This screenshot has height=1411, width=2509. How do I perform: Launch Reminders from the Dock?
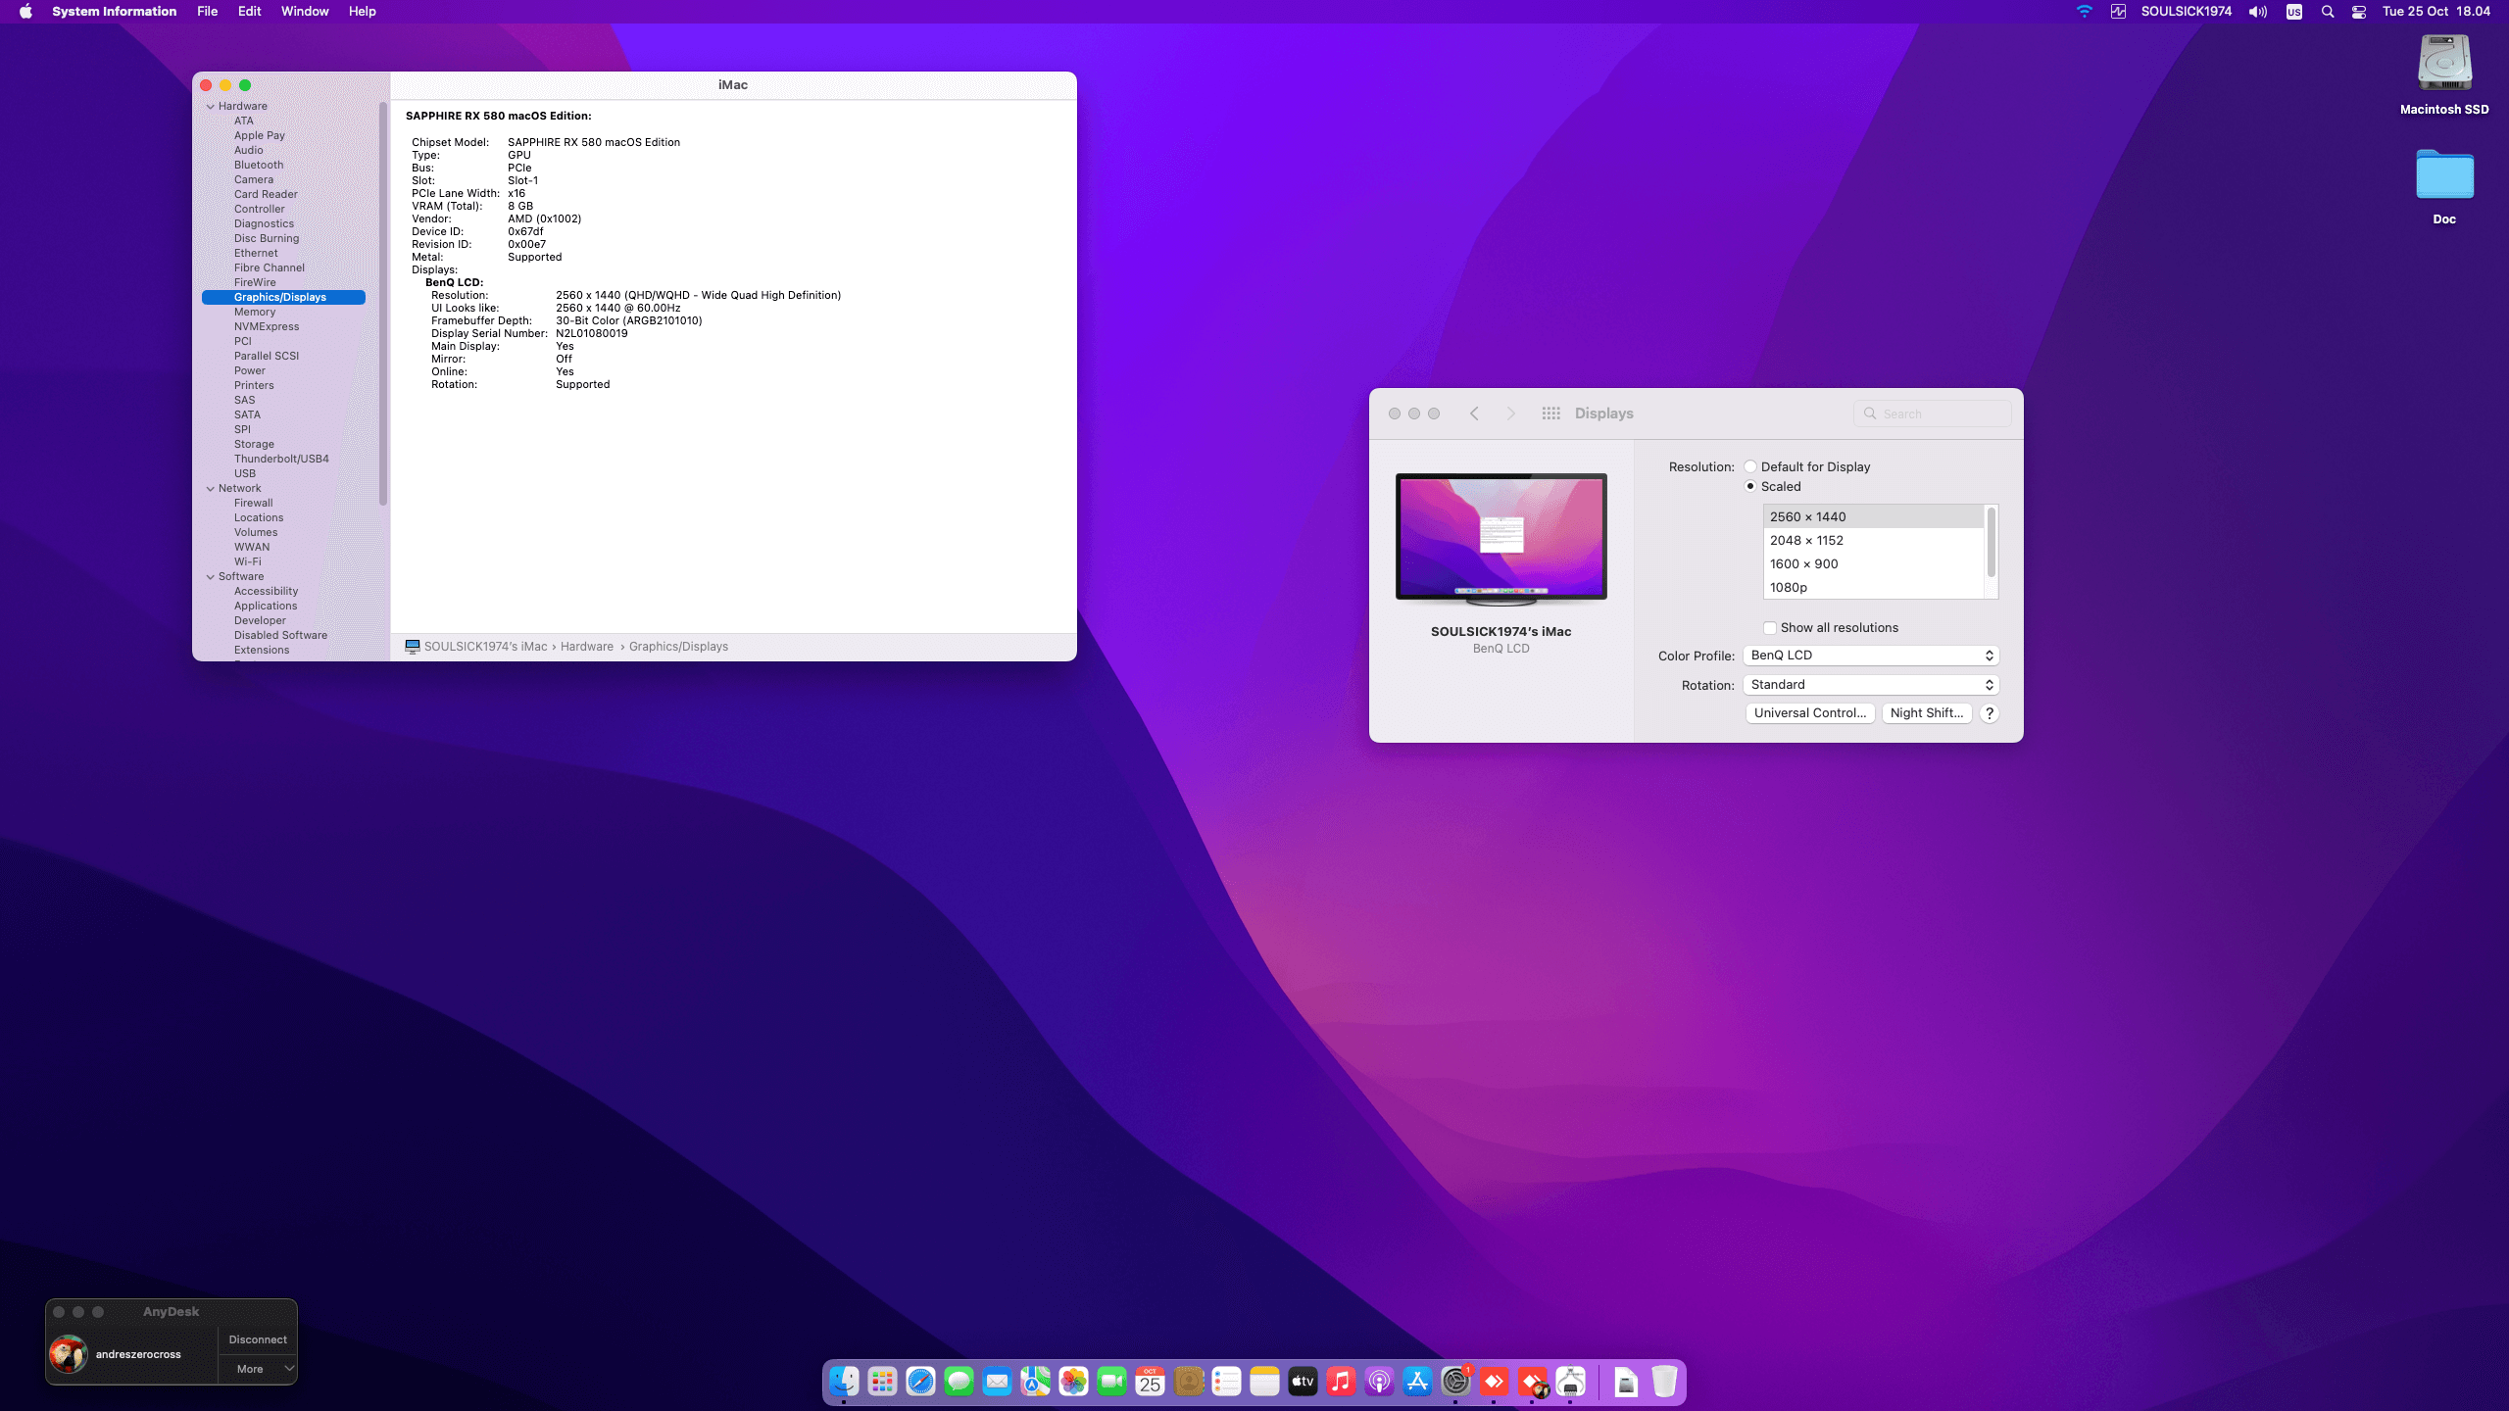tap(1226, 1382)
